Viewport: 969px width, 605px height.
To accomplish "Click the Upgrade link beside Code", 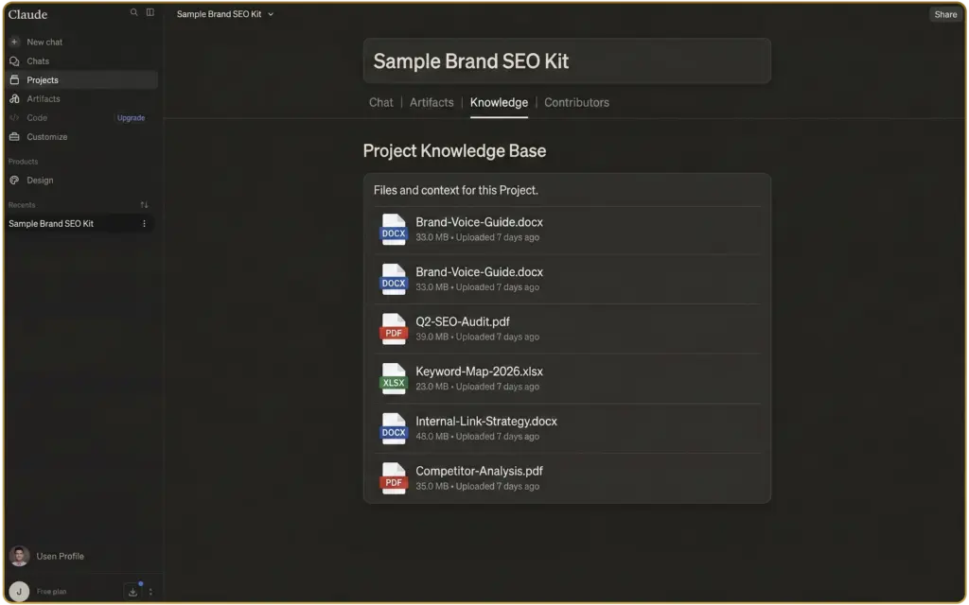I will (131, 118).
